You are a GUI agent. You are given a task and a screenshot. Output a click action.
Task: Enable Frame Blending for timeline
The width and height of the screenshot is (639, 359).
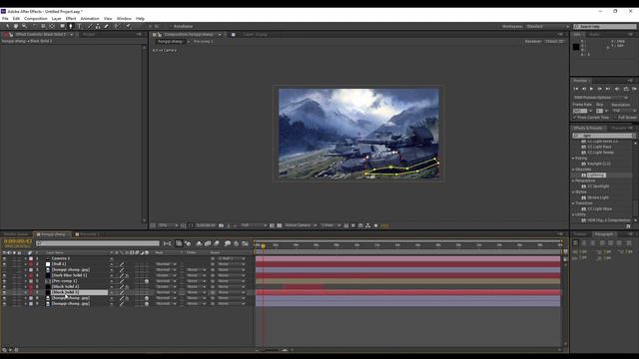pyautogui.click(x=208, y=243)
